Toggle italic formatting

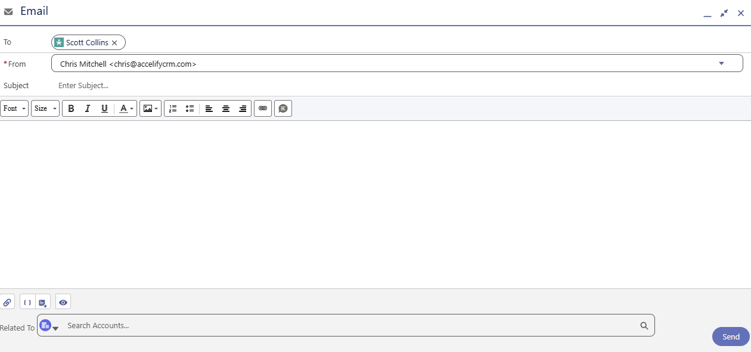tap(88, 108)
